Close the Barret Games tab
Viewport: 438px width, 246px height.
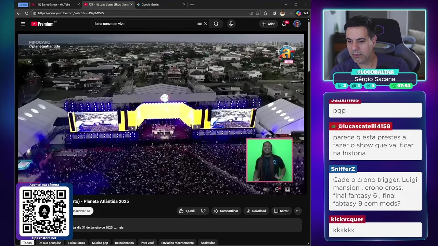pos(79,4)
